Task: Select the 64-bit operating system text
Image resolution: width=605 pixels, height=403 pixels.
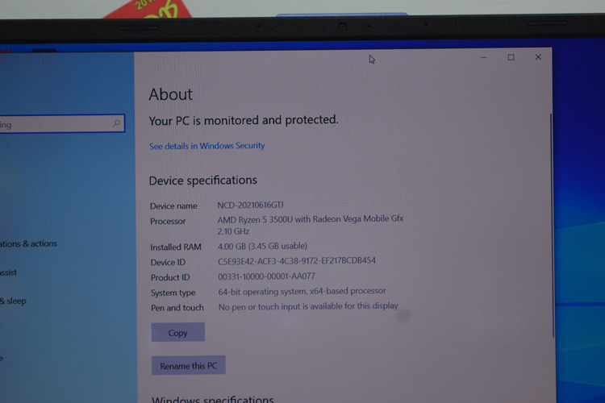Action: click(263, 292)
